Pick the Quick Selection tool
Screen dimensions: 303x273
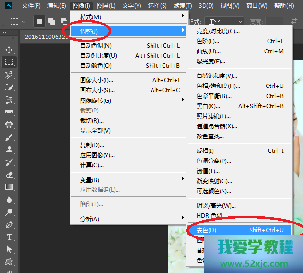[x=9, y=87]
